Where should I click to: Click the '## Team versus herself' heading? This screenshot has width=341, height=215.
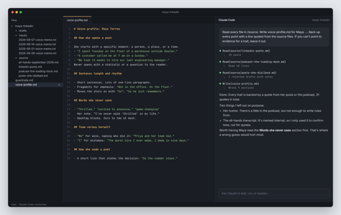(x=92, y=127)
